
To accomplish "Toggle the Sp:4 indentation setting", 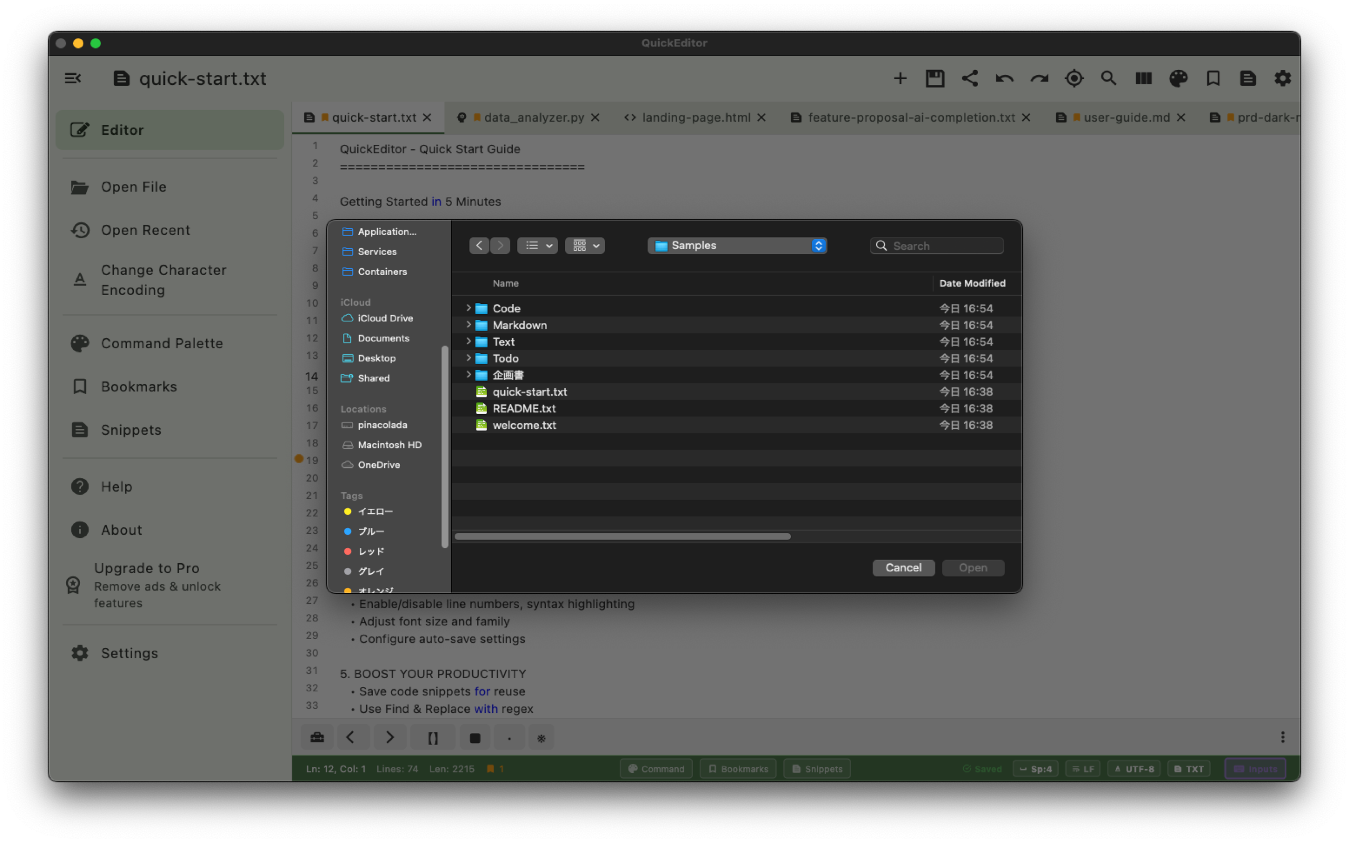I will 1035,769.
